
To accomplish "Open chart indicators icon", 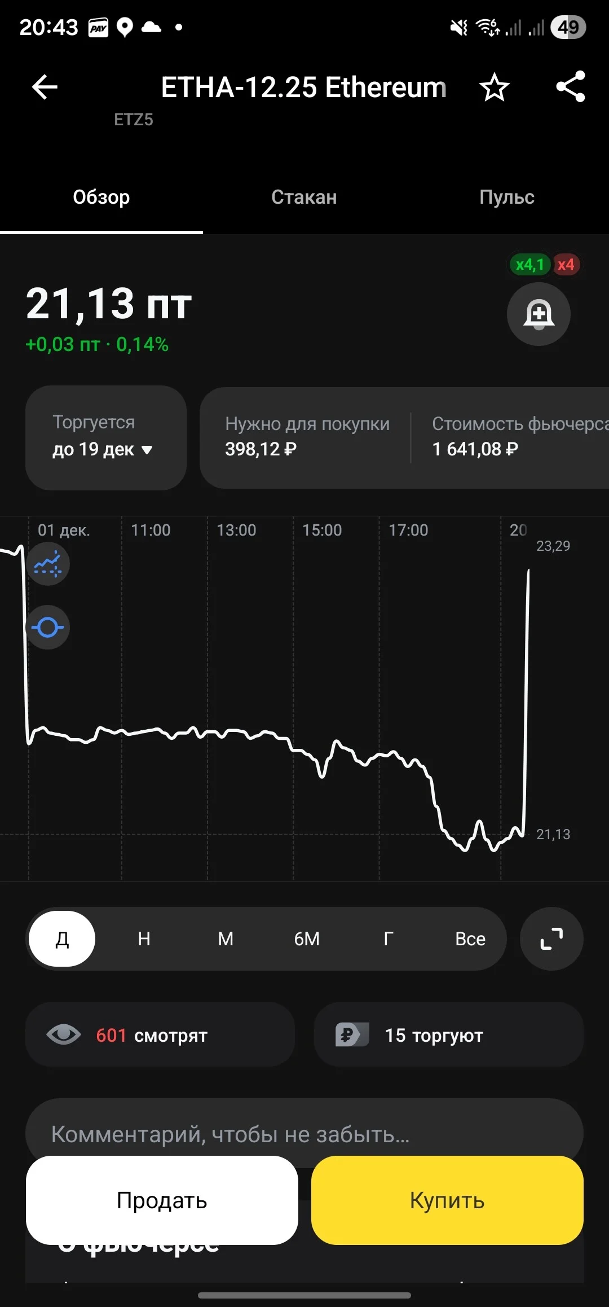I will click(x=47, y=564).
